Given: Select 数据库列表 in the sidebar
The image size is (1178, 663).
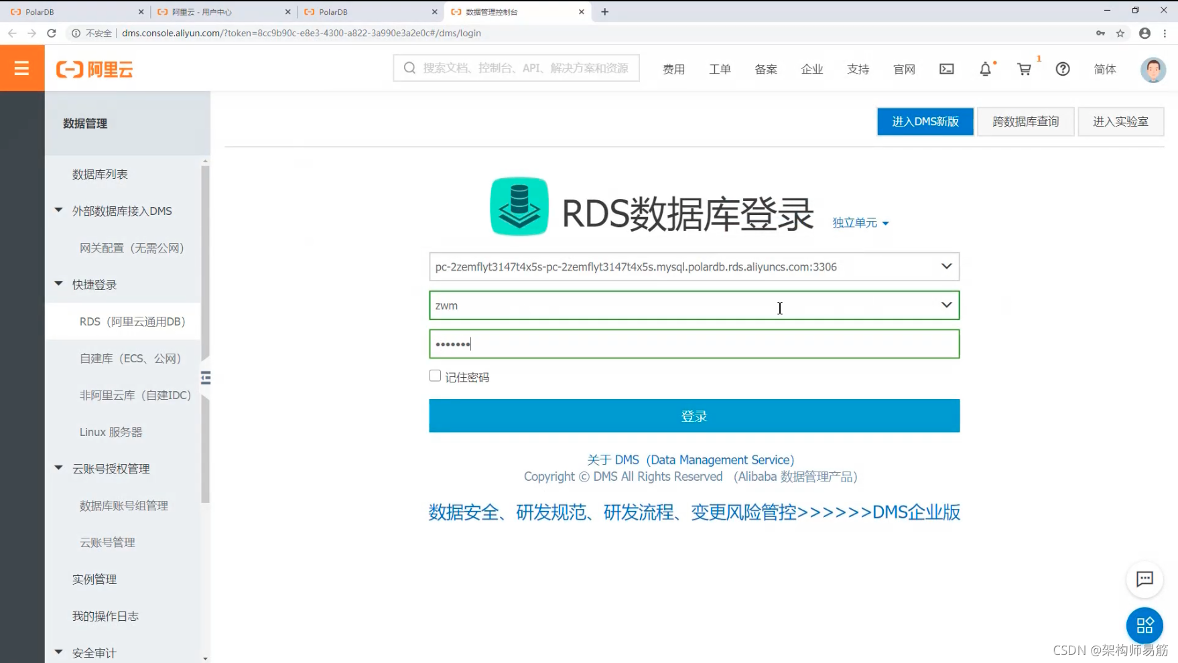Looking at the screenshot, I should point(100,174).
